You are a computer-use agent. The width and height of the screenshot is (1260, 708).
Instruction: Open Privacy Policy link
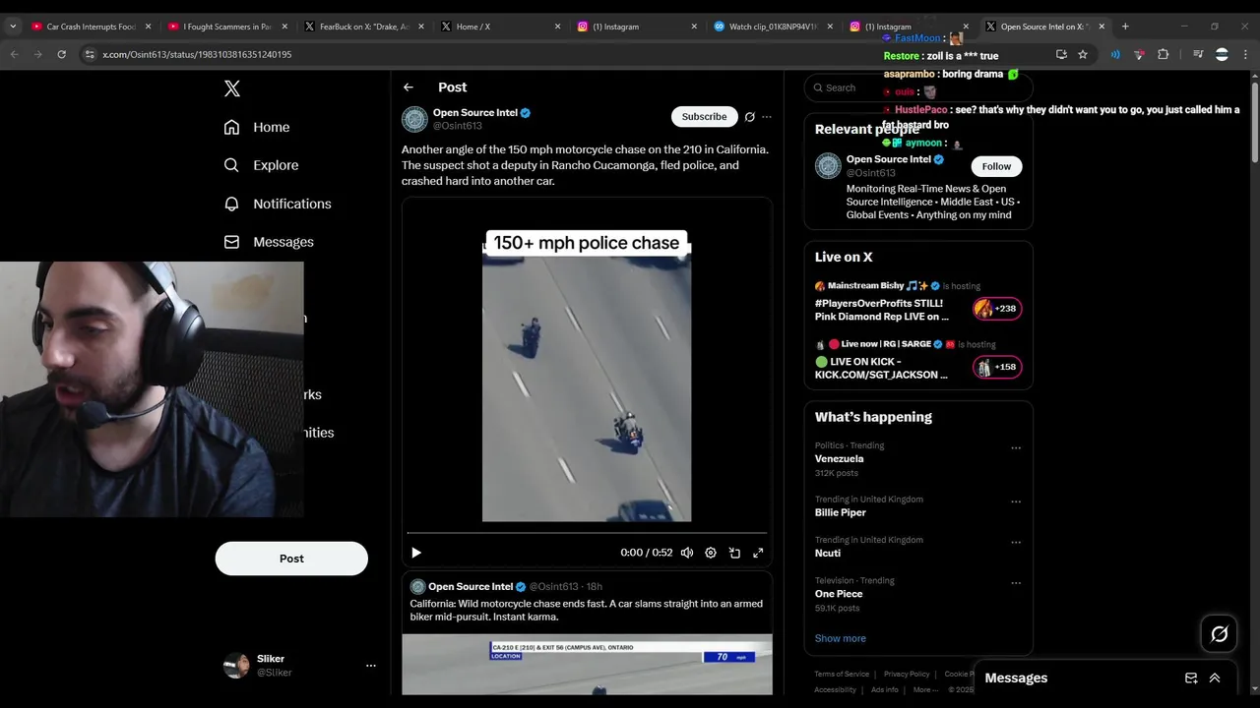coord(907,674)
